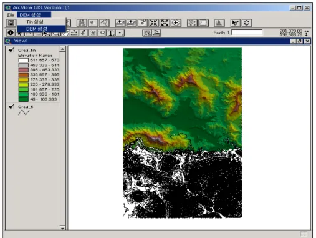The height and width of the screenshot is (238, 316).
Task: Click the Zoom Out arrows button
Action: 165,23
